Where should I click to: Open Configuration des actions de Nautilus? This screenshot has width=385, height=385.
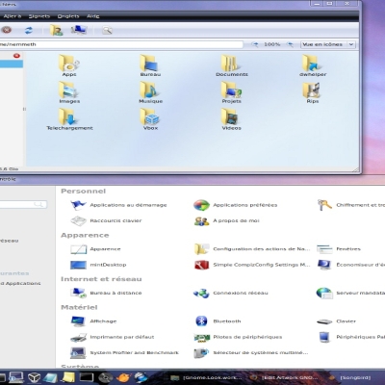(x=252, y=249)
